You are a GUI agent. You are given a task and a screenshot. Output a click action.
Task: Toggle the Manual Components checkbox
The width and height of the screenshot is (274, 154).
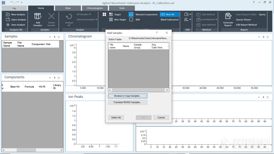click(131, 14)
